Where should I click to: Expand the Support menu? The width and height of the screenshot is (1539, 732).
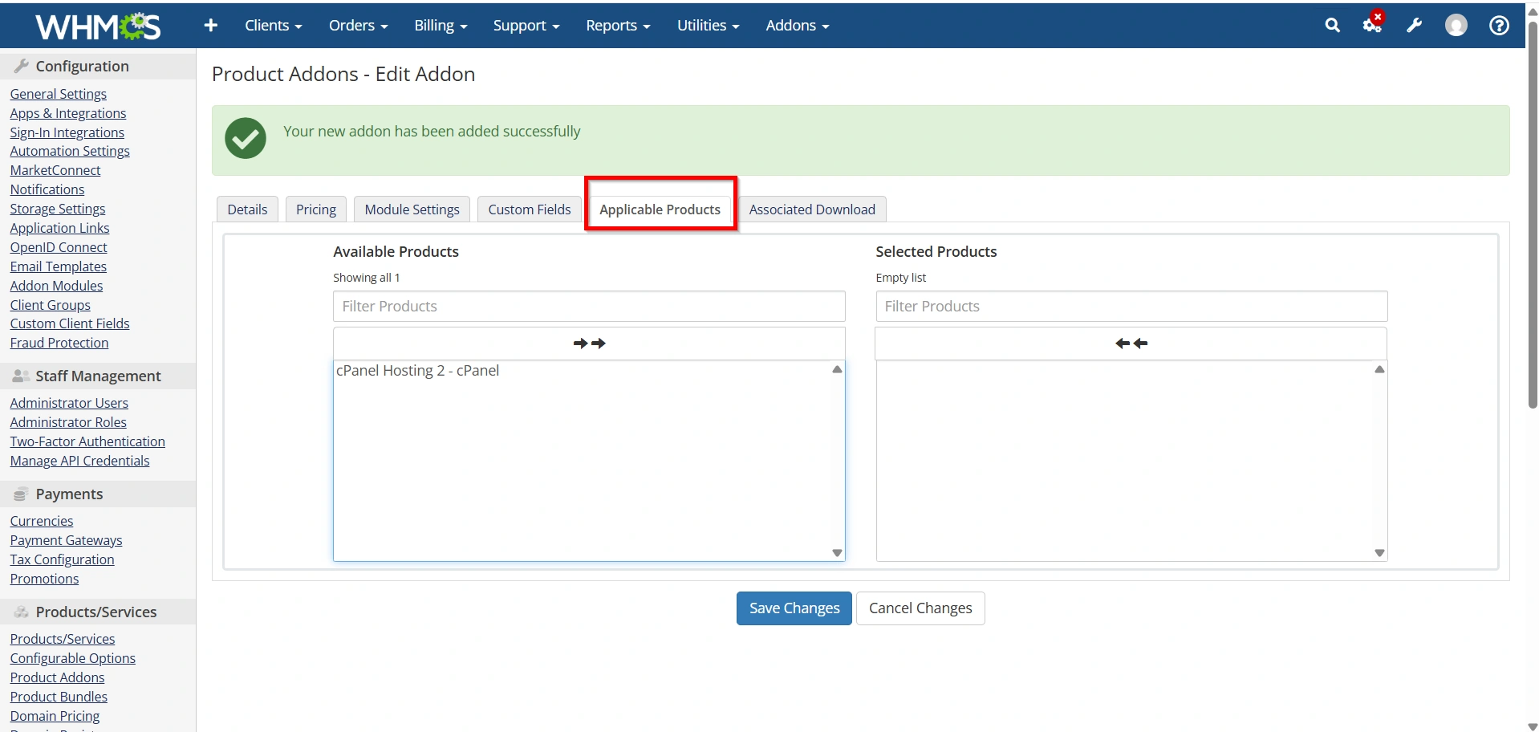coord(526,26)
